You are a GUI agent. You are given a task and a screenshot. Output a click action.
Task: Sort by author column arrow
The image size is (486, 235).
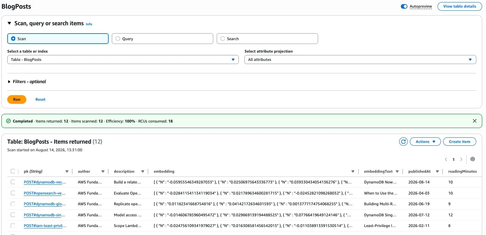coord(103,171)
